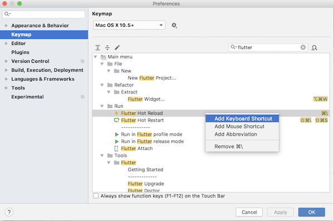Click the ⌥⌘W shortcut label
Screen dimensions: 334x221
(321, 99)
